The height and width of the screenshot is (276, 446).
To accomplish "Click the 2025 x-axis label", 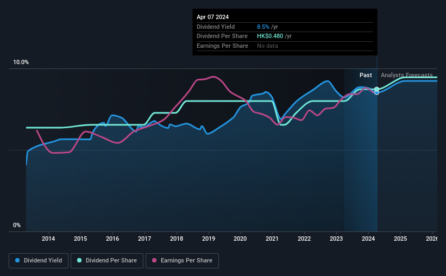I will [400, 239].
